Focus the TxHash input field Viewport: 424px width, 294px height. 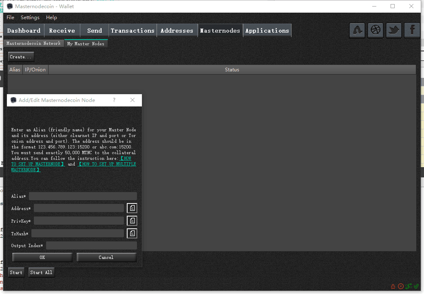[77, 233]
